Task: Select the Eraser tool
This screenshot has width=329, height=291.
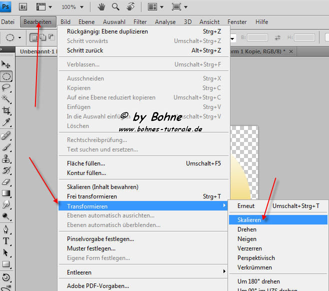Action: [6, 182]
